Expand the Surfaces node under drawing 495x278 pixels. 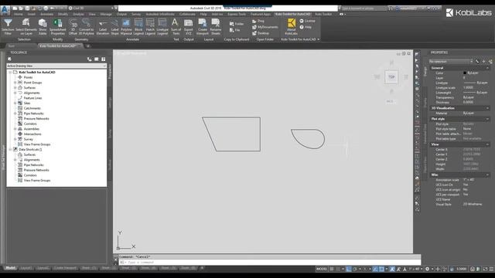click(x=15, y=87)
